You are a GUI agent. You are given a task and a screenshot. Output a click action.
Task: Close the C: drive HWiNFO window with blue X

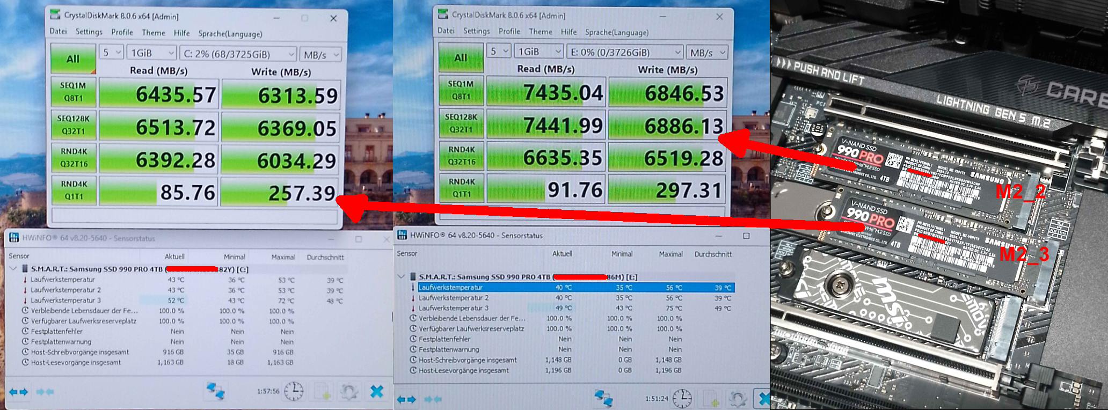point(377,391)
